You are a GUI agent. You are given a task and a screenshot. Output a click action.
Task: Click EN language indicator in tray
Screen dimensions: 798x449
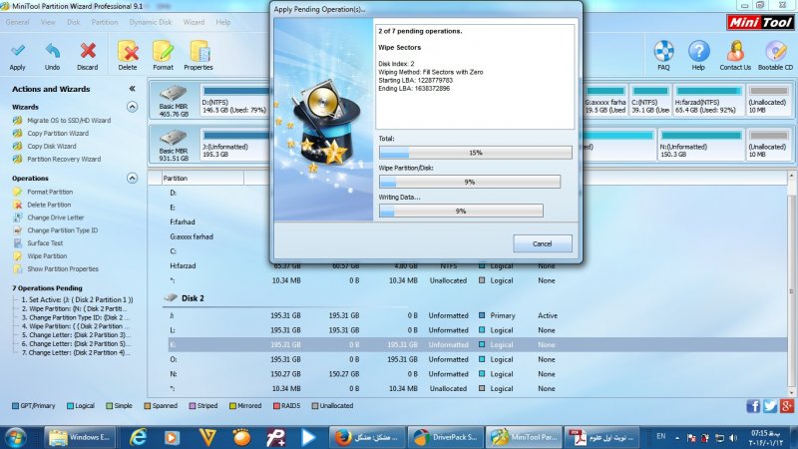tap(661, 436)
